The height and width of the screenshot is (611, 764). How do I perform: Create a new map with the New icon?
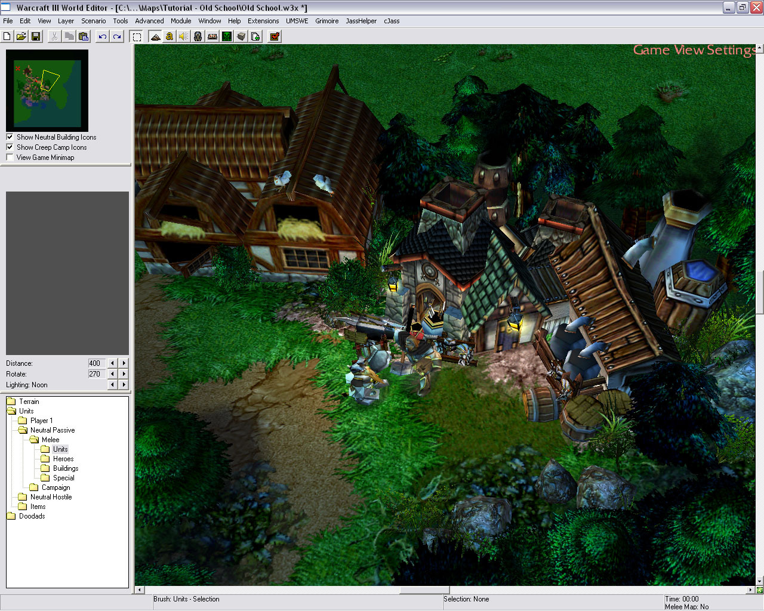coord(7,36)
